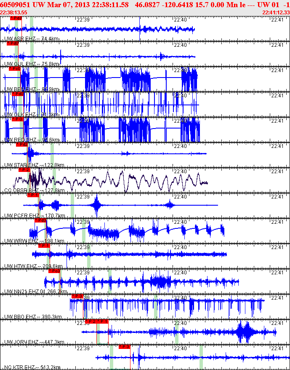Select the P 1 pick flag on JORV trace

point(103,321)
